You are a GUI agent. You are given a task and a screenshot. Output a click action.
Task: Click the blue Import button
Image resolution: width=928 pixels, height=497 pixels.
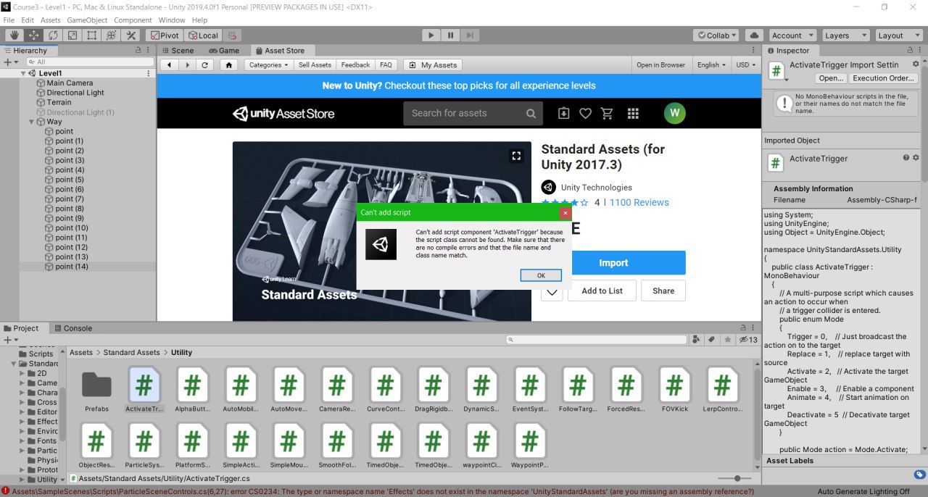[x=613, y=263]
